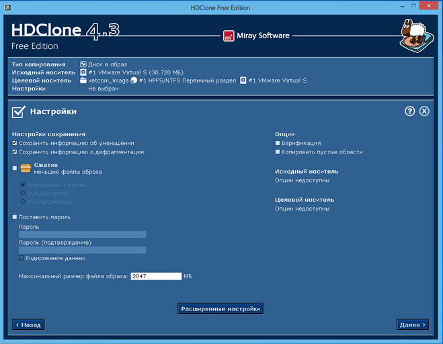Click the Пароль input field
The image size is (443, 344).
click(82, 235)
